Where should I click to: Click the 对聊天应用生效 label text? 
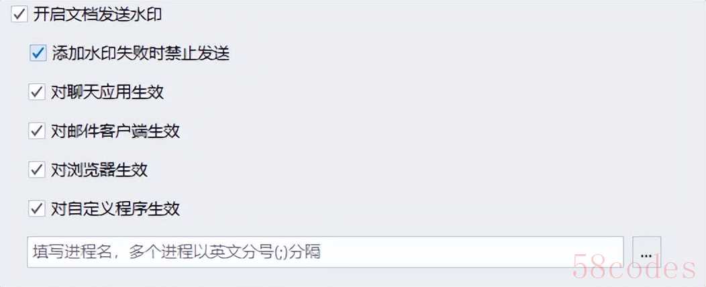[x=107, y=93]
